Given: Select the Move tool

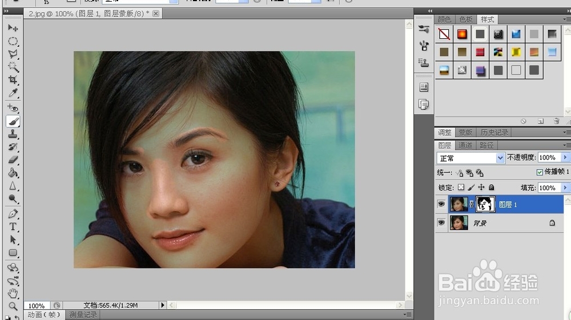Looking at the screenshot, I should pyautogui.click(x=13, y=28).
